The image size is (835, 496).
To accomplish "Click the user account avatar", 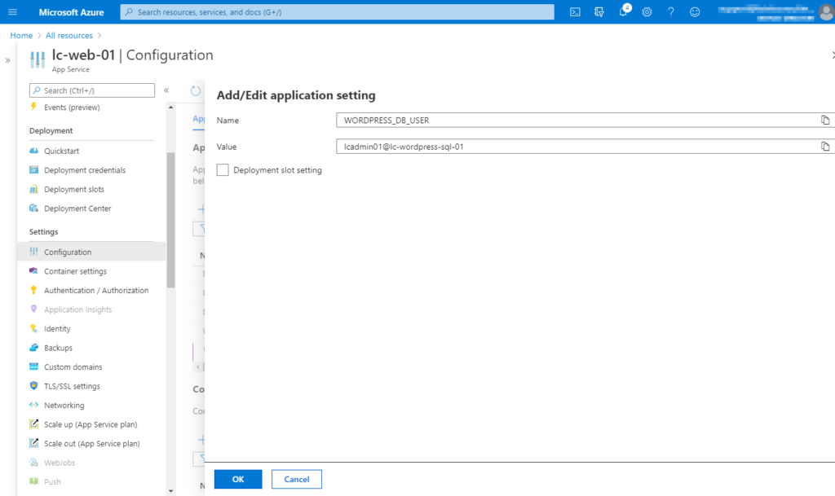I will pyautogui.click(x=827, y=11).
